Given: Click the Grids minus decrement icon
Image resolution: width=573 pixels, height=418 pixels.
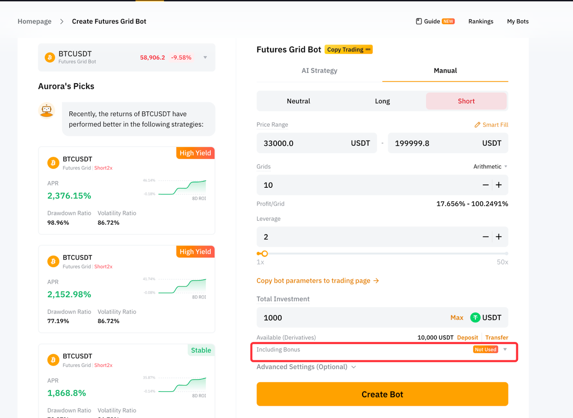Looking at the screenshot, I should tap(486, 185).
